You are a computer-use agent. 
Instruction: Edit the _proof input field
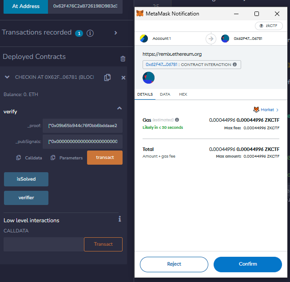pos(83,126)
